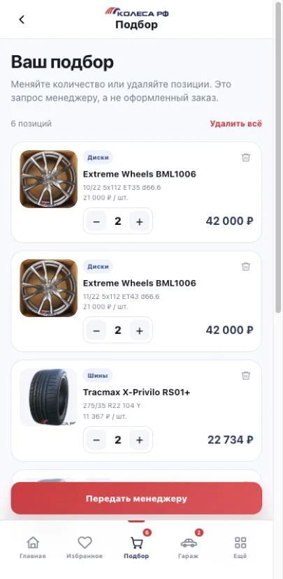Increase quantity of 10/22 Extreme Wheels
Screen dimensions: 283x579
point(139,221)
